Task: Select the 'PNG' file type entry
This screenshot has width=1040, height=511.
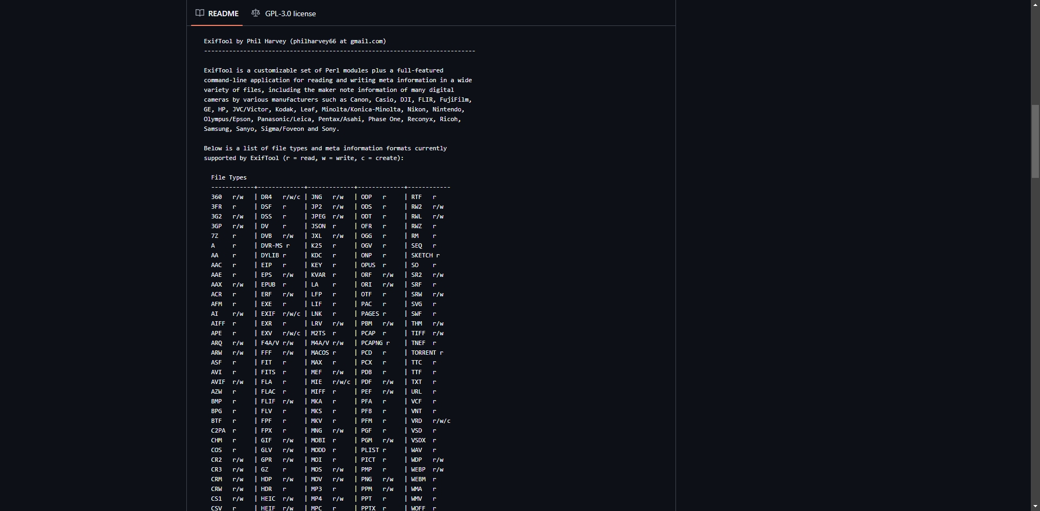Action: pos(366,479)
